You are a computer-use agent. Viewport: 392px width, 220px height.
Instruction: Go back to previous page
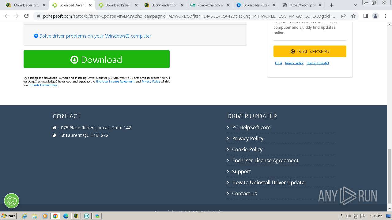[x=7, y=16]
